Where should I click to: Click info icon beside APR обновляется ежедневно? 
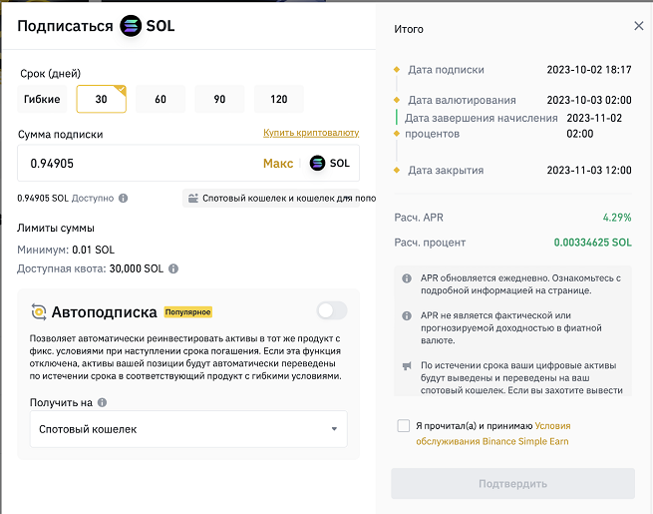407,278
